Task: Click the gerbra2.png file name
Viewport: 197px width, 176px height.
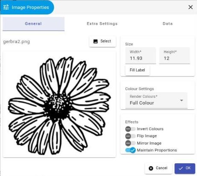Action: click(x=17, y=42)
